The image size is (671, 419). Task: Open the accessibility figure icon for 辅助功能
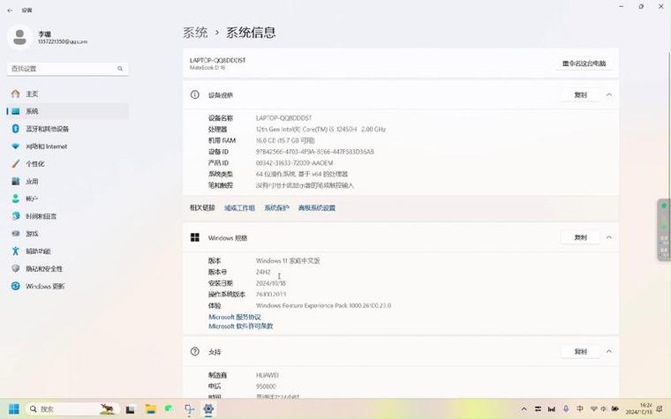tap(15, 251)
